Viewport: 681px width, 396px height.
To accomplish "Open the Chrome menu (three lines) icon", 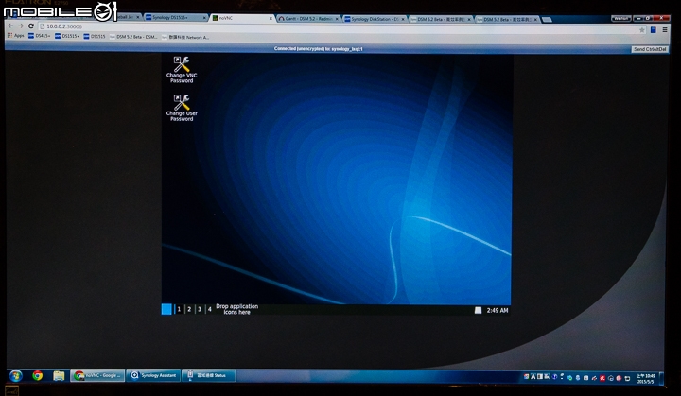I will [x=665, y=30].
